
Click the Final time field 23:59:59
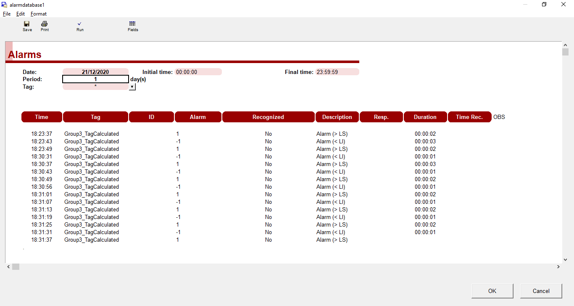tap(337, 72)
